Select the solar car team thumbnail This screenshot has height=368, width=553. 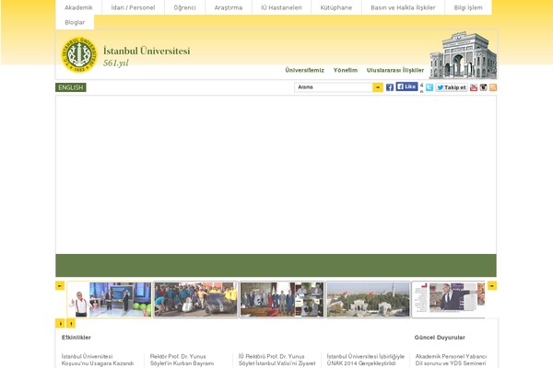(x=195, y=299)
